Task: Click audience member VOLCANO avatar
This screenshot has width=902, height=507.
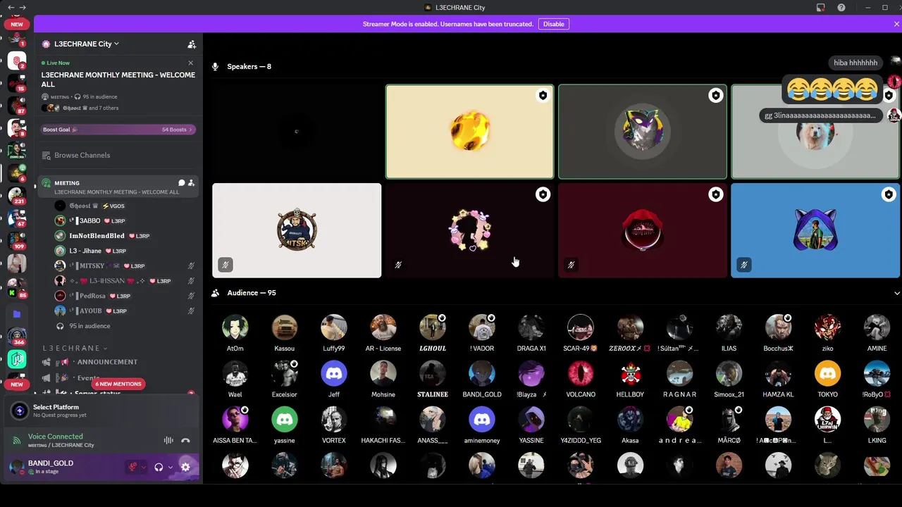Action: pyautogui.click(x=581, y=373)
